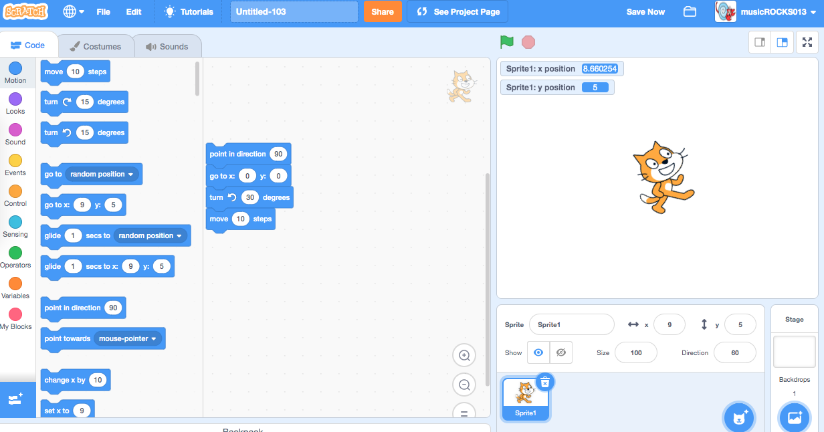824x432 pixels.
Task: Switch to the Sounds tab
Action: (x=167, y=46)
